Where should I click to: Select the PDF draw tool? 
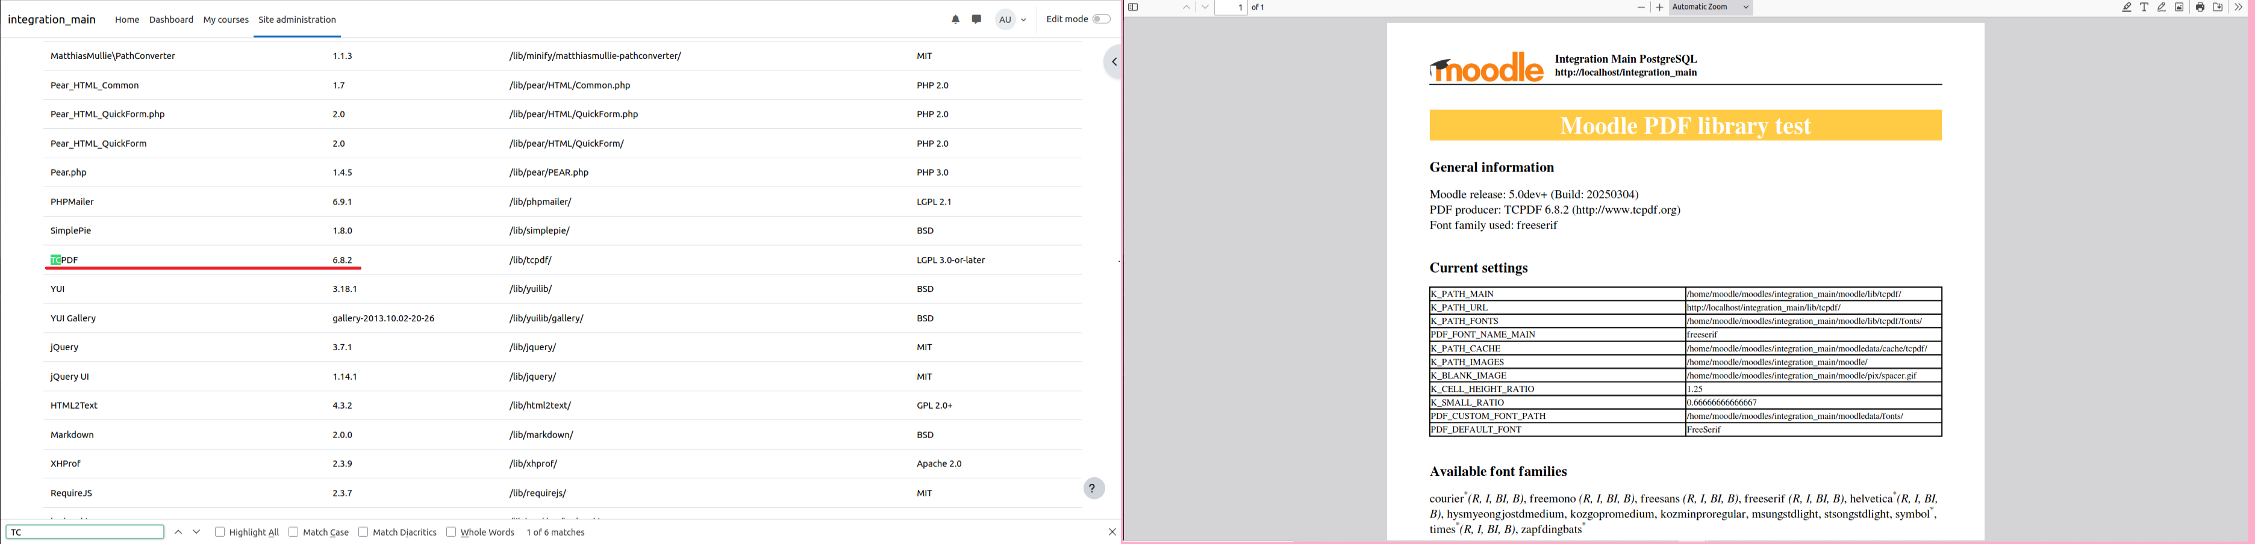tap(2161, 8)
